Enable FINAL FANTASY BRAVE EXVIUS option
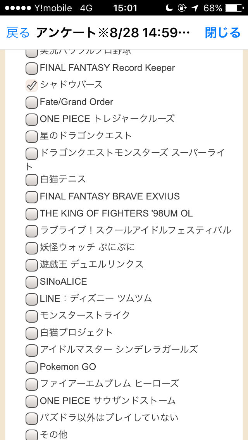The width and height of the screenshot is (248, 440). (x=32, y=197)
